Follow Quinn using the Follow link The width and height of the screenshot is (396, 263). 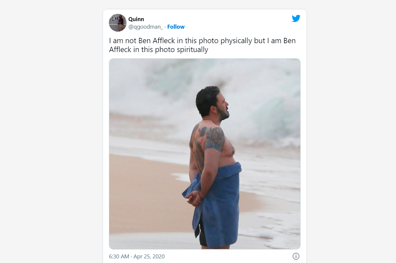[176, 27]
